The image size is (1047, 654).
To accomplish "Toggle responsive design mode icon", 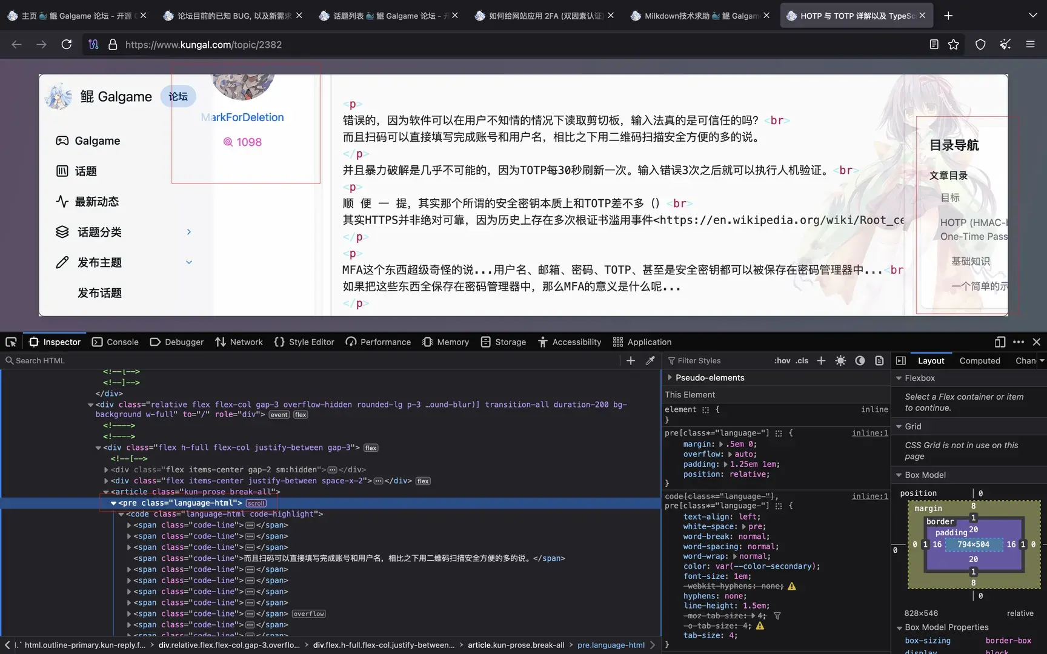I will click(1000, 342).
